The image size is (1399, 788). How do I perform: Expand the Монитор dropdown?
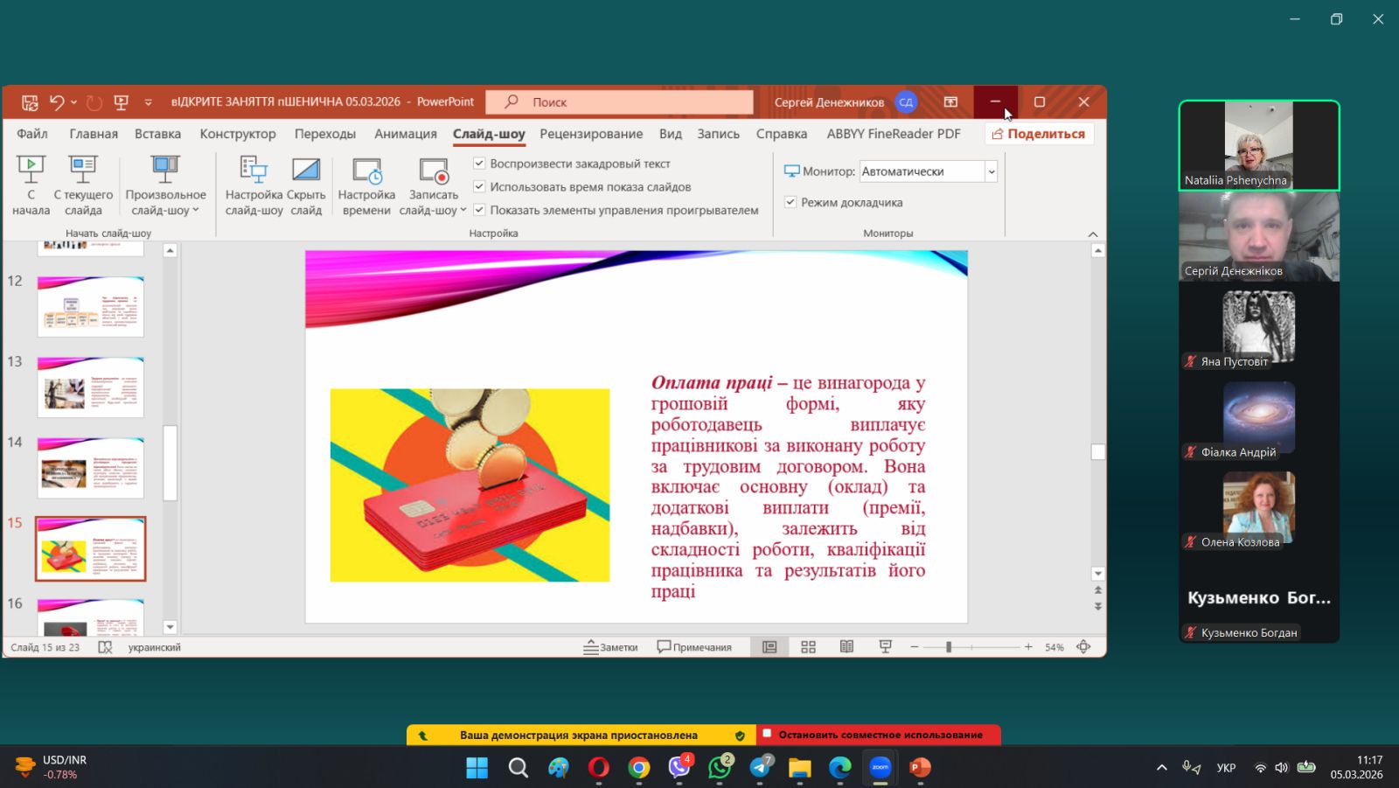point(991,171)
